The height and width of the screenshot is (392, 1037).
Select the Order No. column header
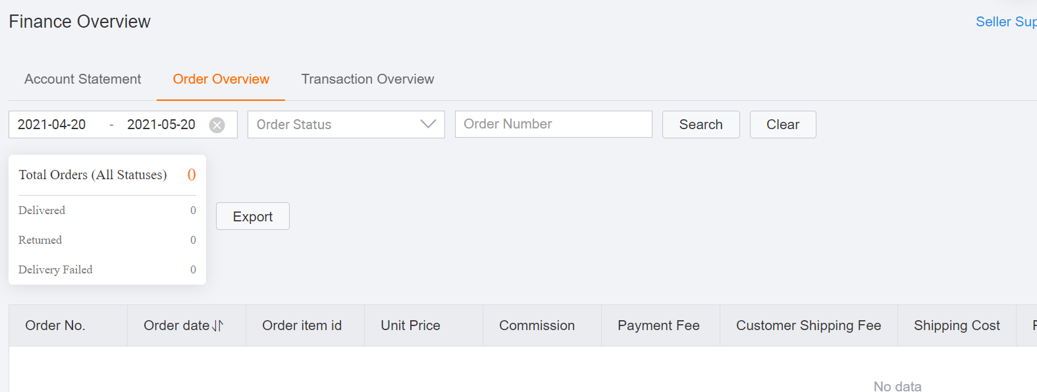click(55, 325)
